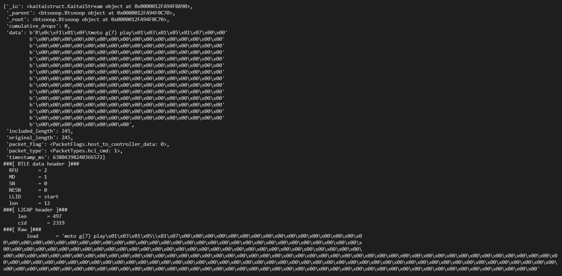Viewport: 562px width, 276px height.
Task: Click the Raw section heading
Action: click(x=22, y=229)
